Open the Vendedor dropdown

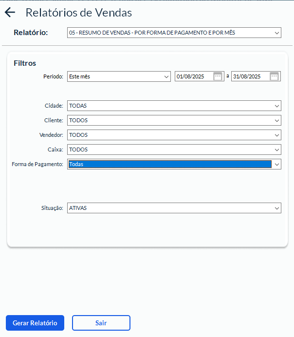click(x=276, y=135)
